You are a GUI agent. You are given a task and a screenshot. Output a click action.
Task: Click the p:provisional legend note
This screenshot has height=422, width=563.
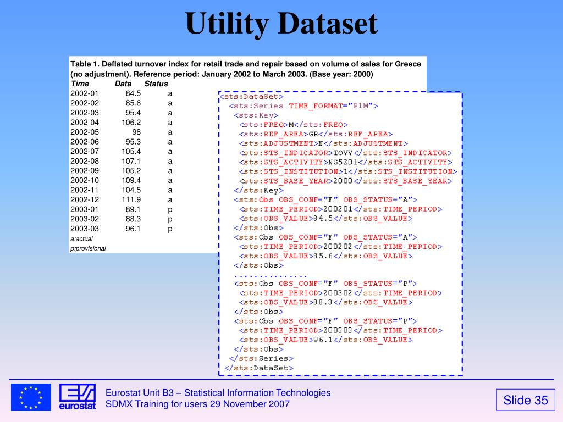[x=88, y=249]
